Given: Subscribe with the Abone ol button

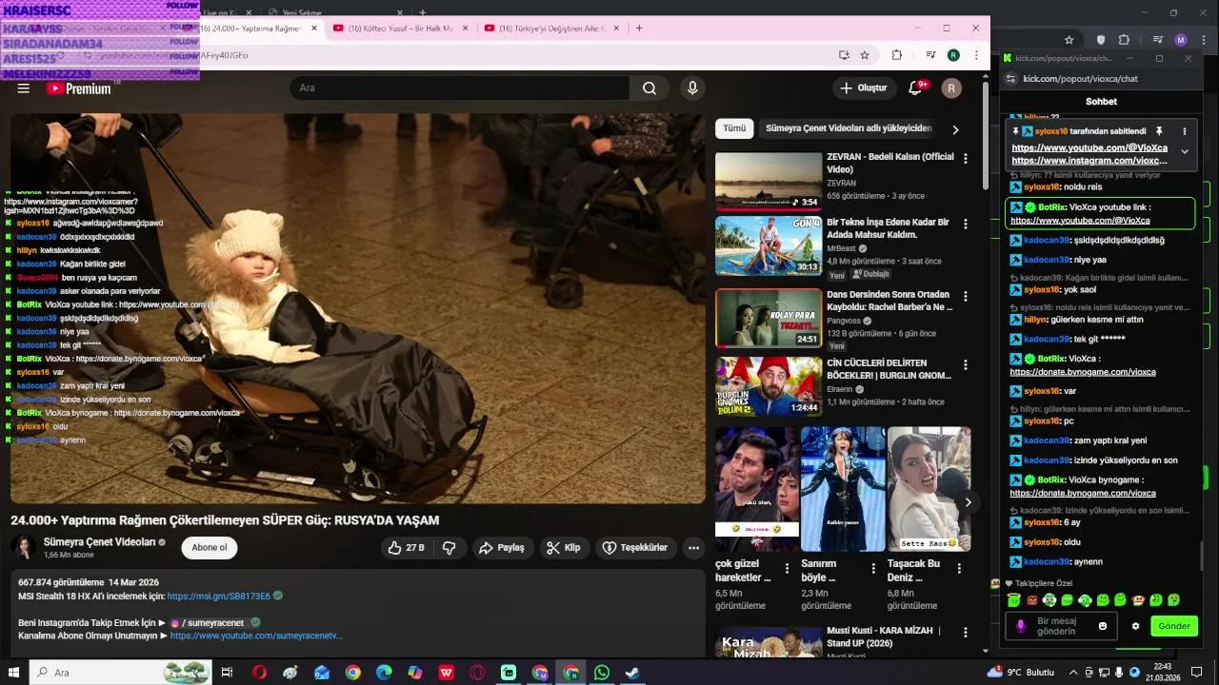Looking at the screenshot, I should coord(210,548).
